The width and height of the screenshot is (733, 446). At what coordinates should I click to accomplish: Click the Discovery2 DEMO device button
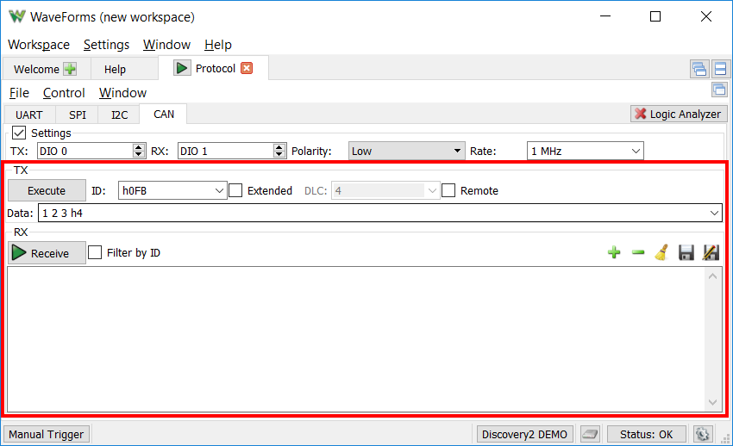point(524,434)
